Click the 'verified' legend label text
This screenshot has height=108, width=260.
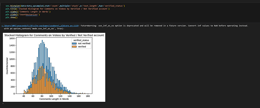[x=82, y=47]
